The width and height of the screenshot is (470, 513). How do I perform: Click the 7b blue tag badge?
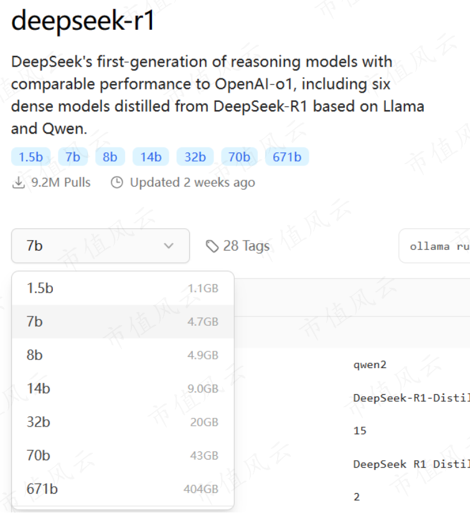coord(73,157)
